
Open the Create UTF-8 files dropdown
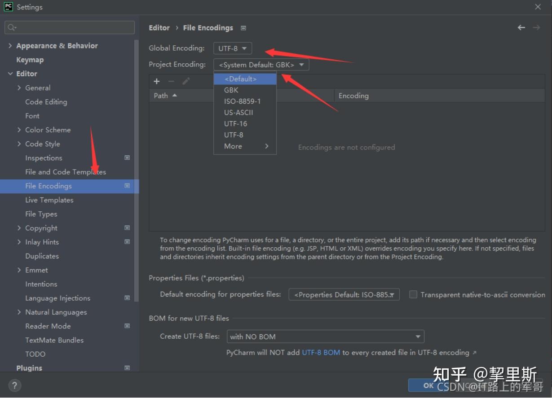(325, 336)
